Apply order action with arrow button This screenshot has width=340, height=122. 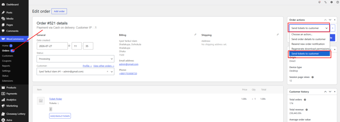click(x=332, y=28)
